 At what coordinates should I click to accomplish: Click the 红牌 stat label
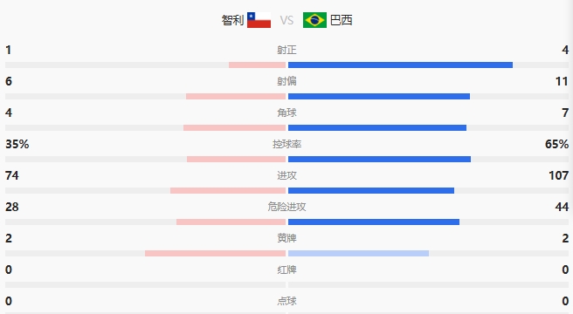[x=286, y=270]
